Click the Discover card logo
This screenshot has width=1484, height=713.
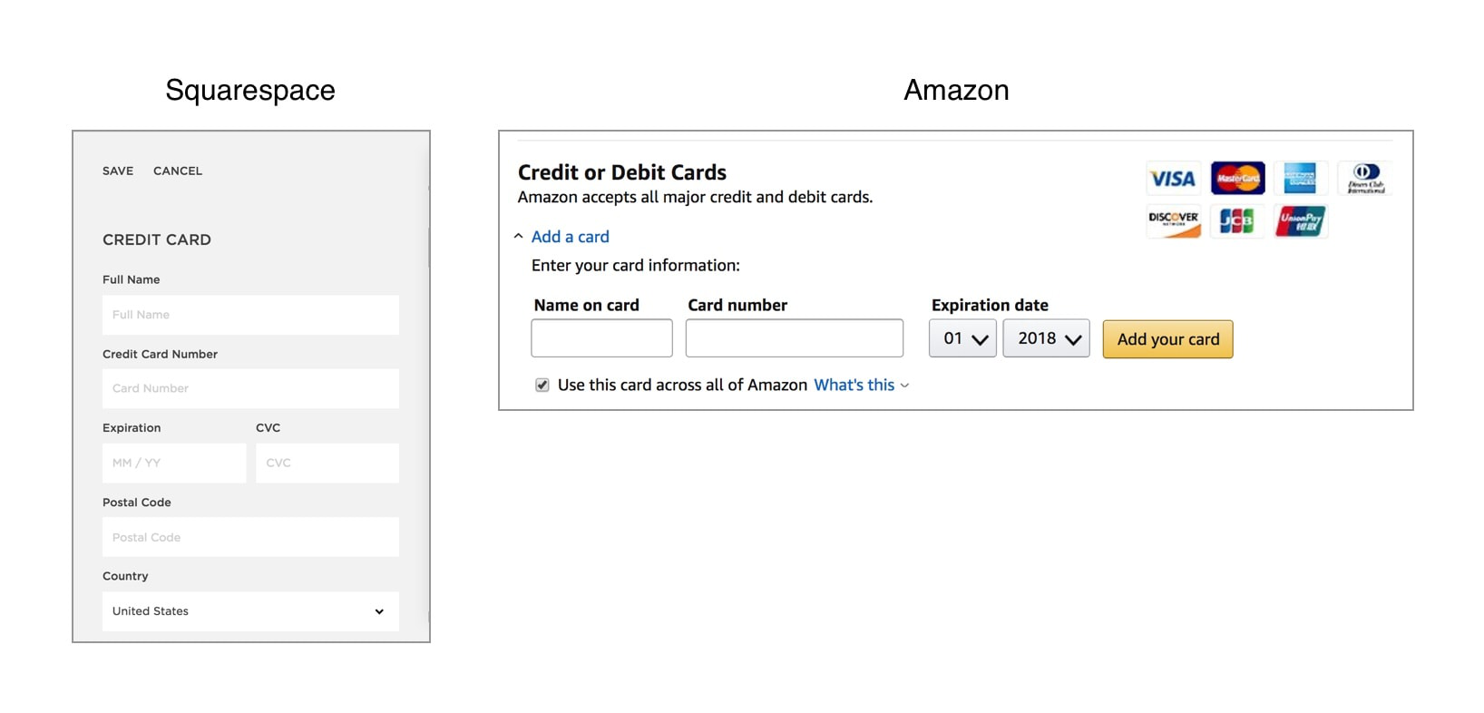point(1173,221)
